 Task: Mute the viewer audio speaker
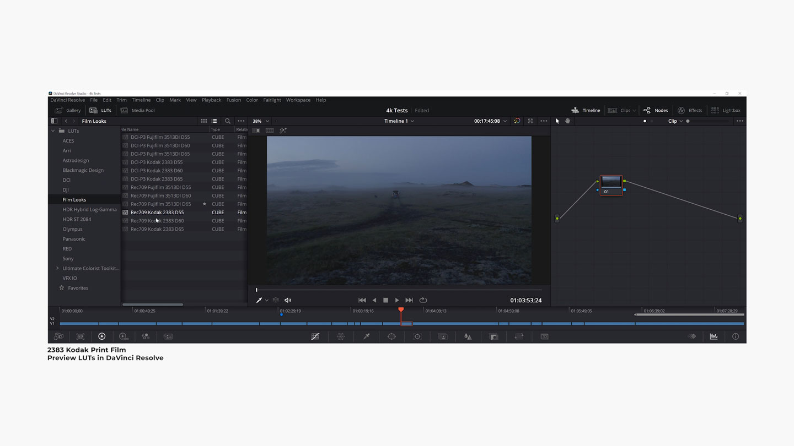coord(287,300)
